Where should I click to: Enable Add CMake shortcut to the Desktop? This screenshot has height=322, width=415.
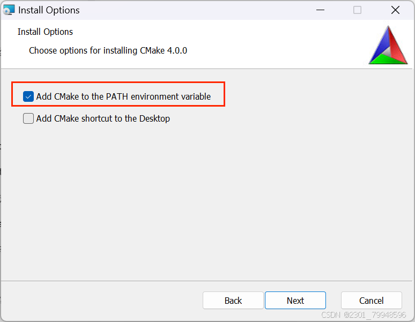[28, 118]
